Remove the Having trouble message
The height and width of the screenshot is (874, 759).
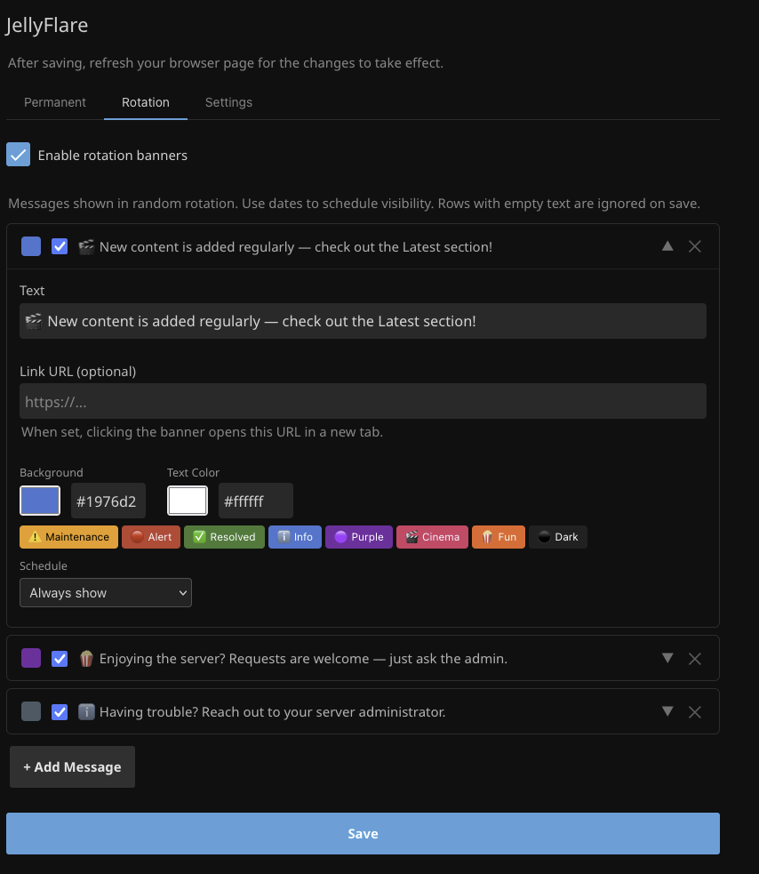point(694,712)
